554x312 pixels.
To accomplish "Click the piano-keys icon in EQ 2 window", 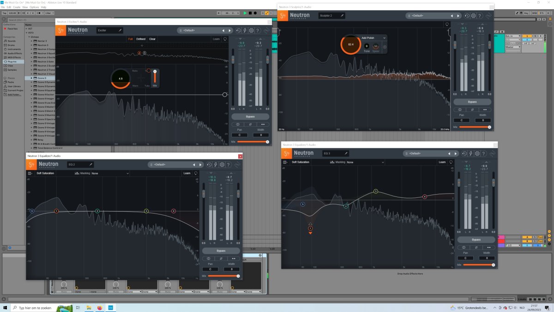I will click(x=30, y=173).
